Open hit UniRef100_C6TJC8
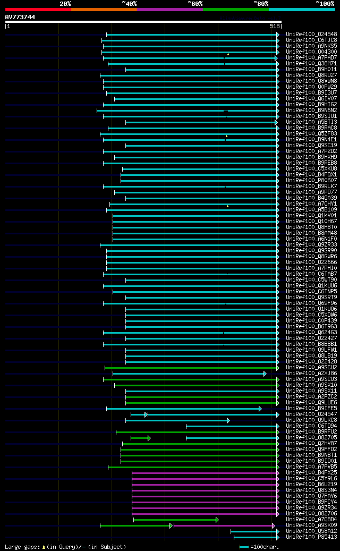 (x=311, y=40)
